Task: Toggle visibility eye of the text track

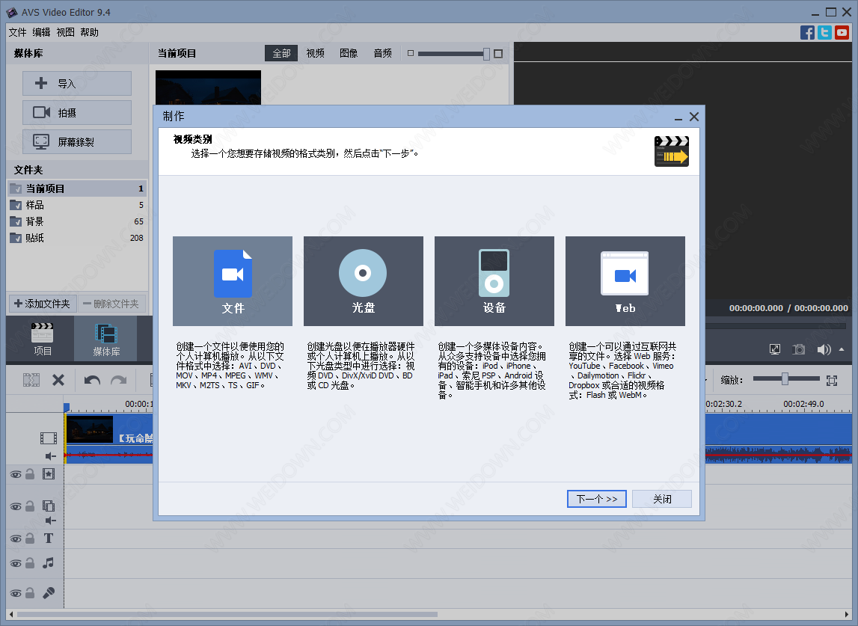Action: pos(15,538)
